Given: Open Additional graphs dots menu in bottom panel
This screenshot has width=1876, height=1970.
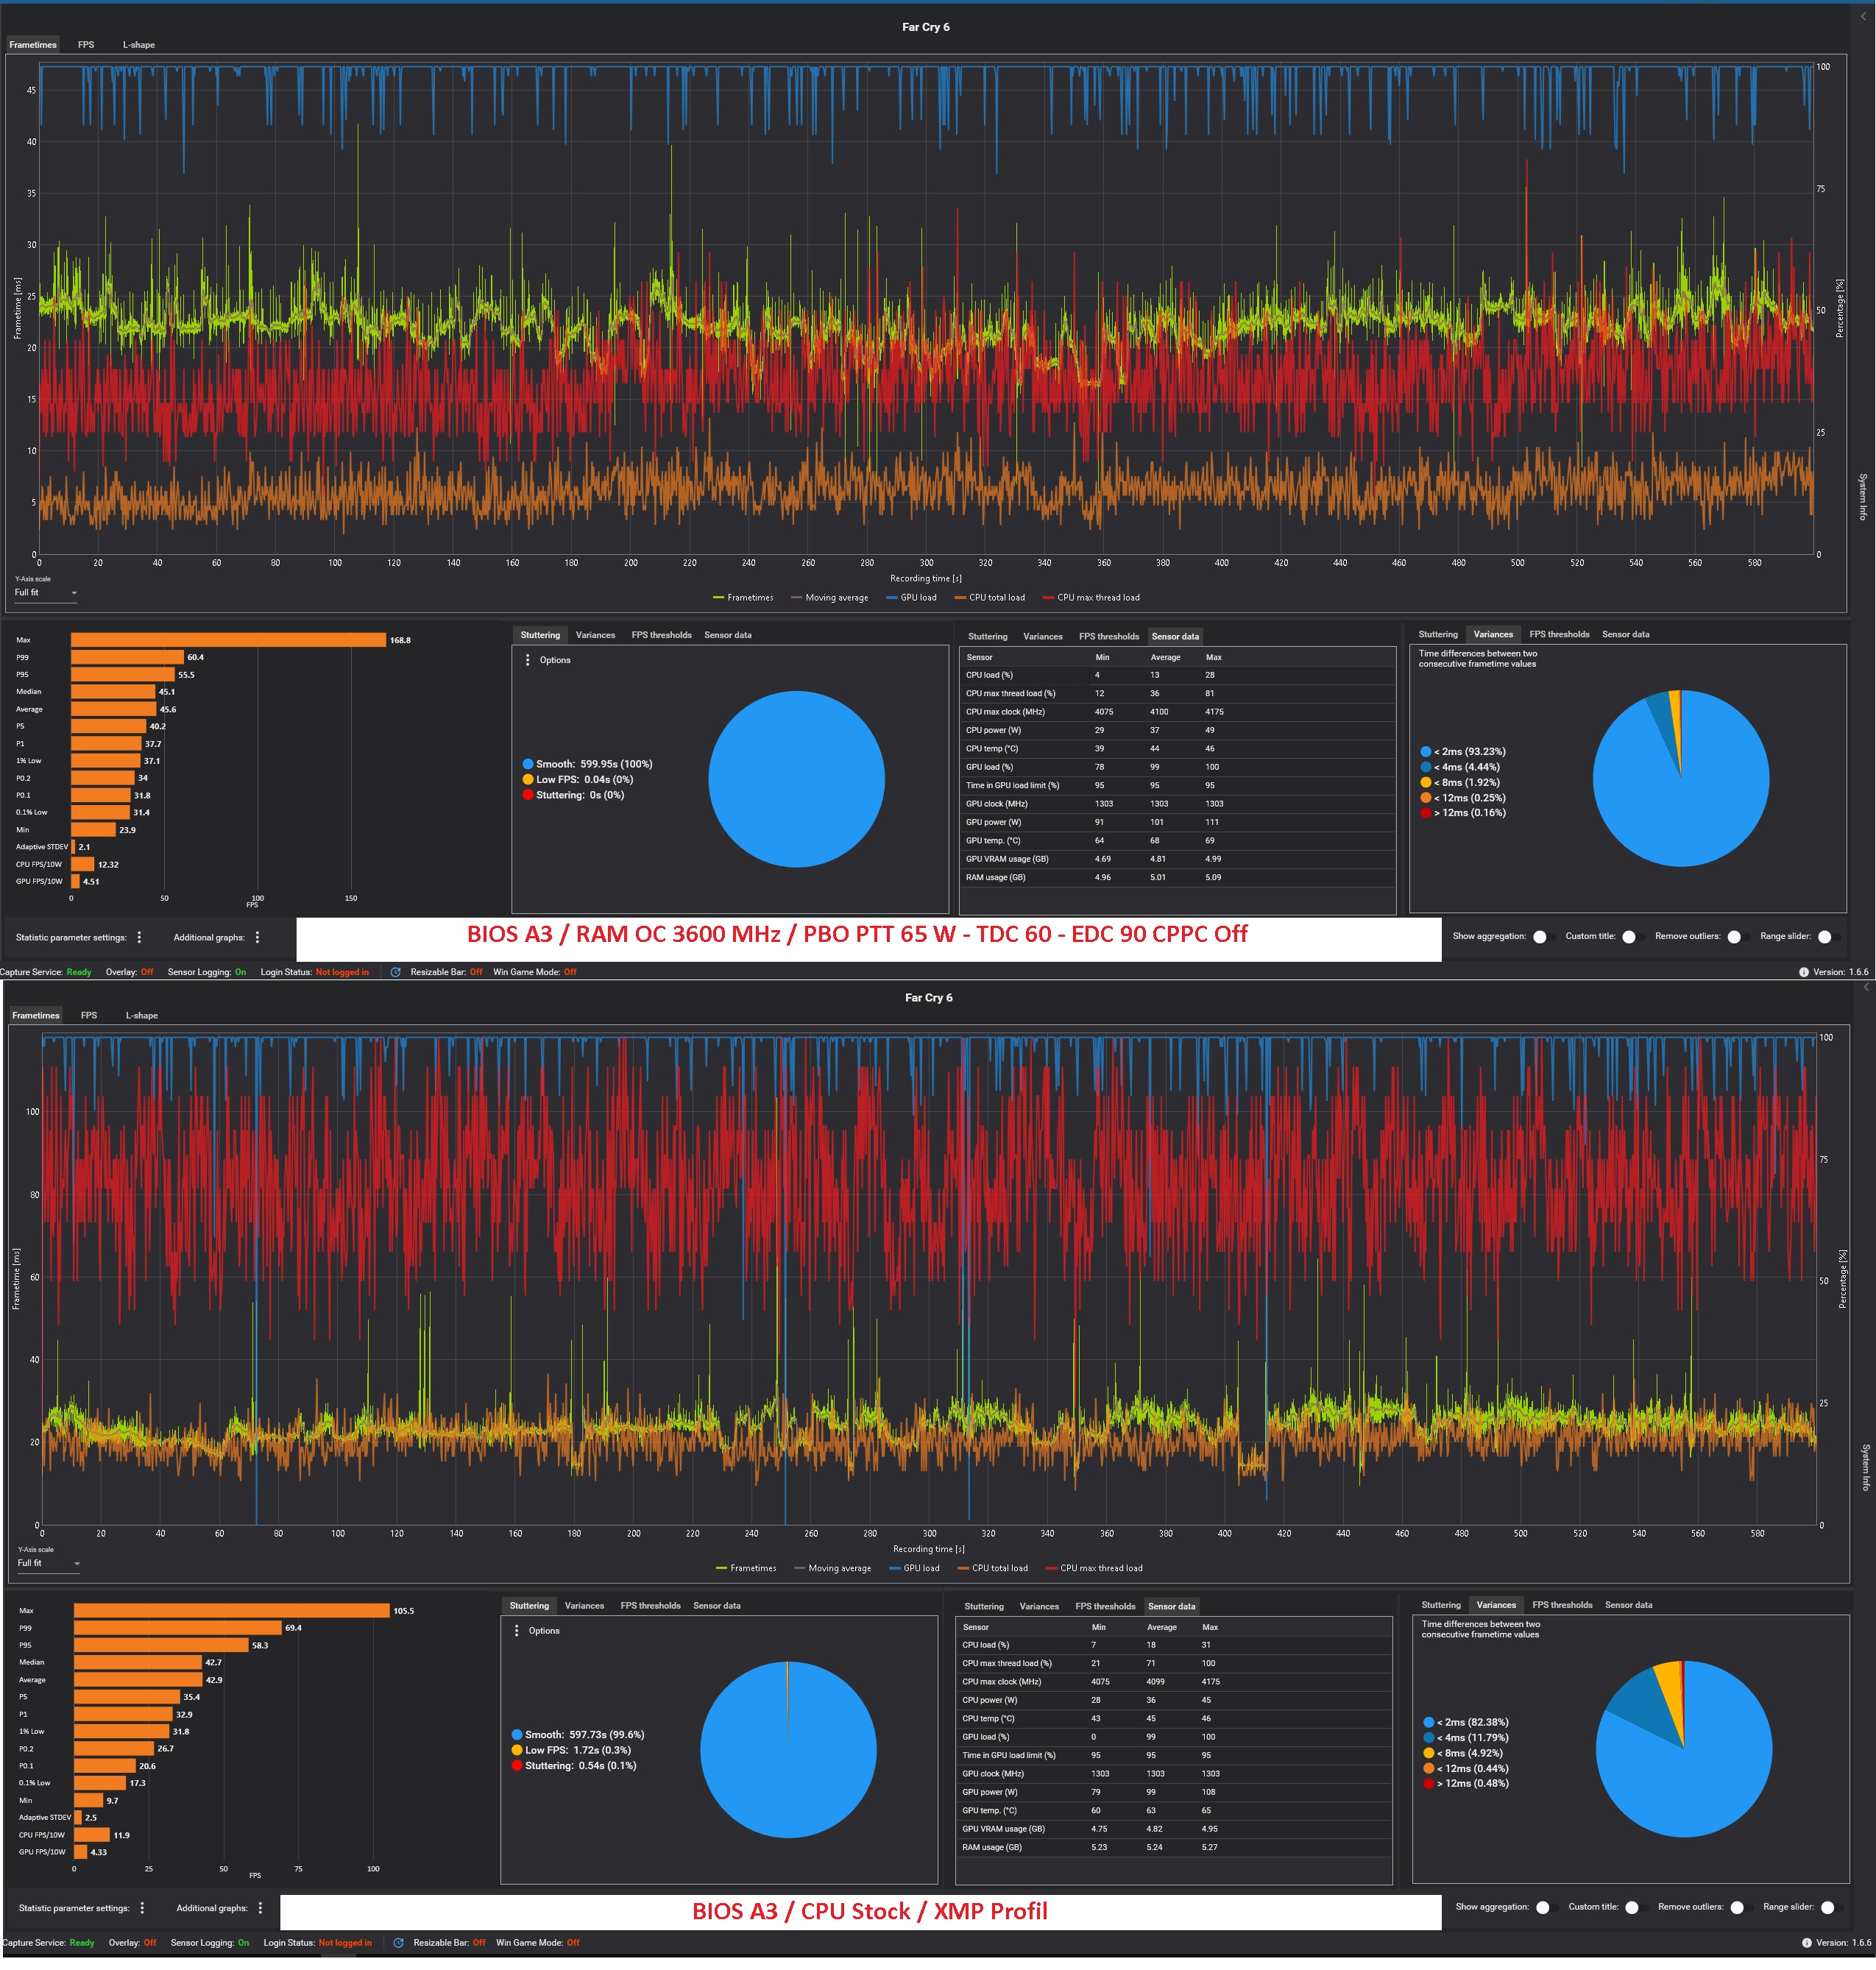Looking at the screenshot, I should click(260, 1908).
